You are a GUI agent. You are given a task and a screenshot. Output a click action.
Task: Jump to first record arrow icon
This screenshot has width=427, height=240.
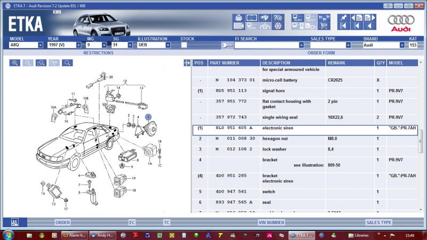[343, 26]
